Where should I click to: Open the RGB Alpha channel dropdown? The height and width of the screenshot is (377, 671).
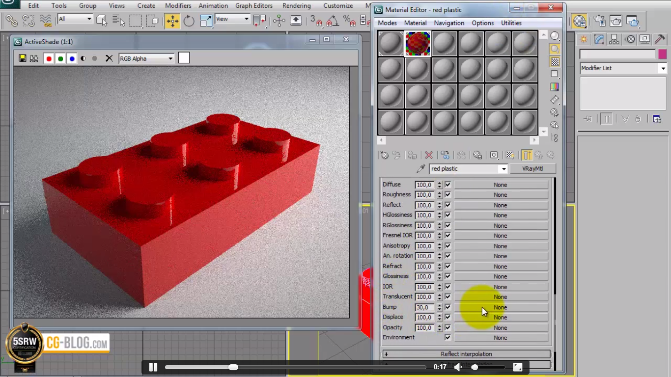(146, 58)
